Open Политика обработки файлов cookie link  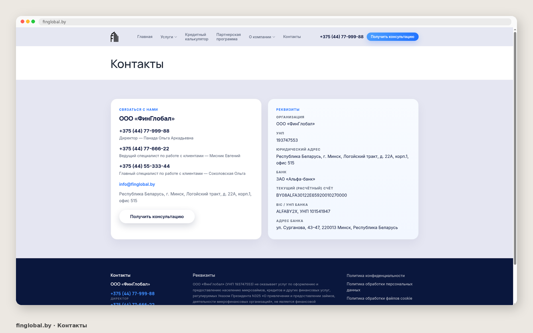coord(379,298)
